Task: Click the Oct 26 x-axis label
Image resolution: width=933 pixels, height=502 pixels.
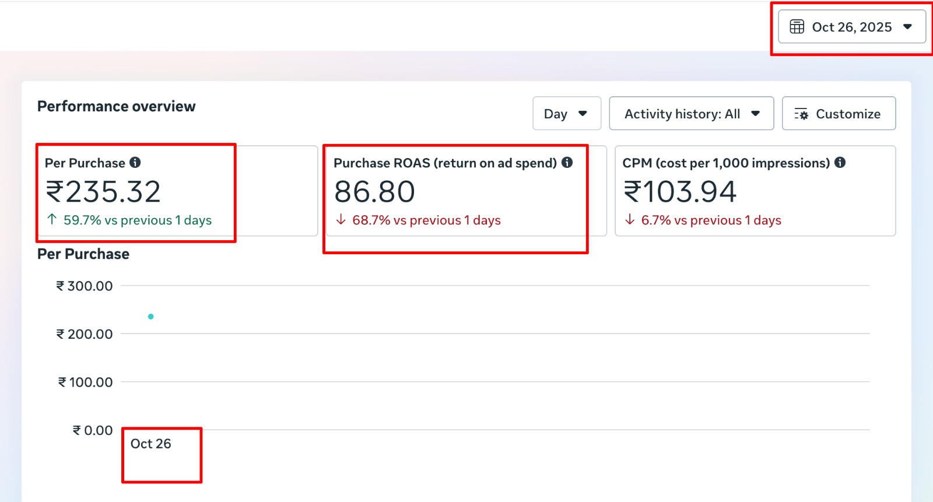Action: pyautogui.click(x=150, y=444)
